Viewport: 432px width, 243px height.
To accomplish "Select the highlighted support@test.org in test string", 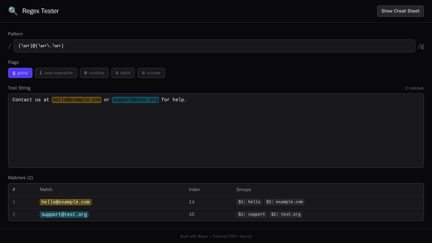I will click(x=135, y=100).
